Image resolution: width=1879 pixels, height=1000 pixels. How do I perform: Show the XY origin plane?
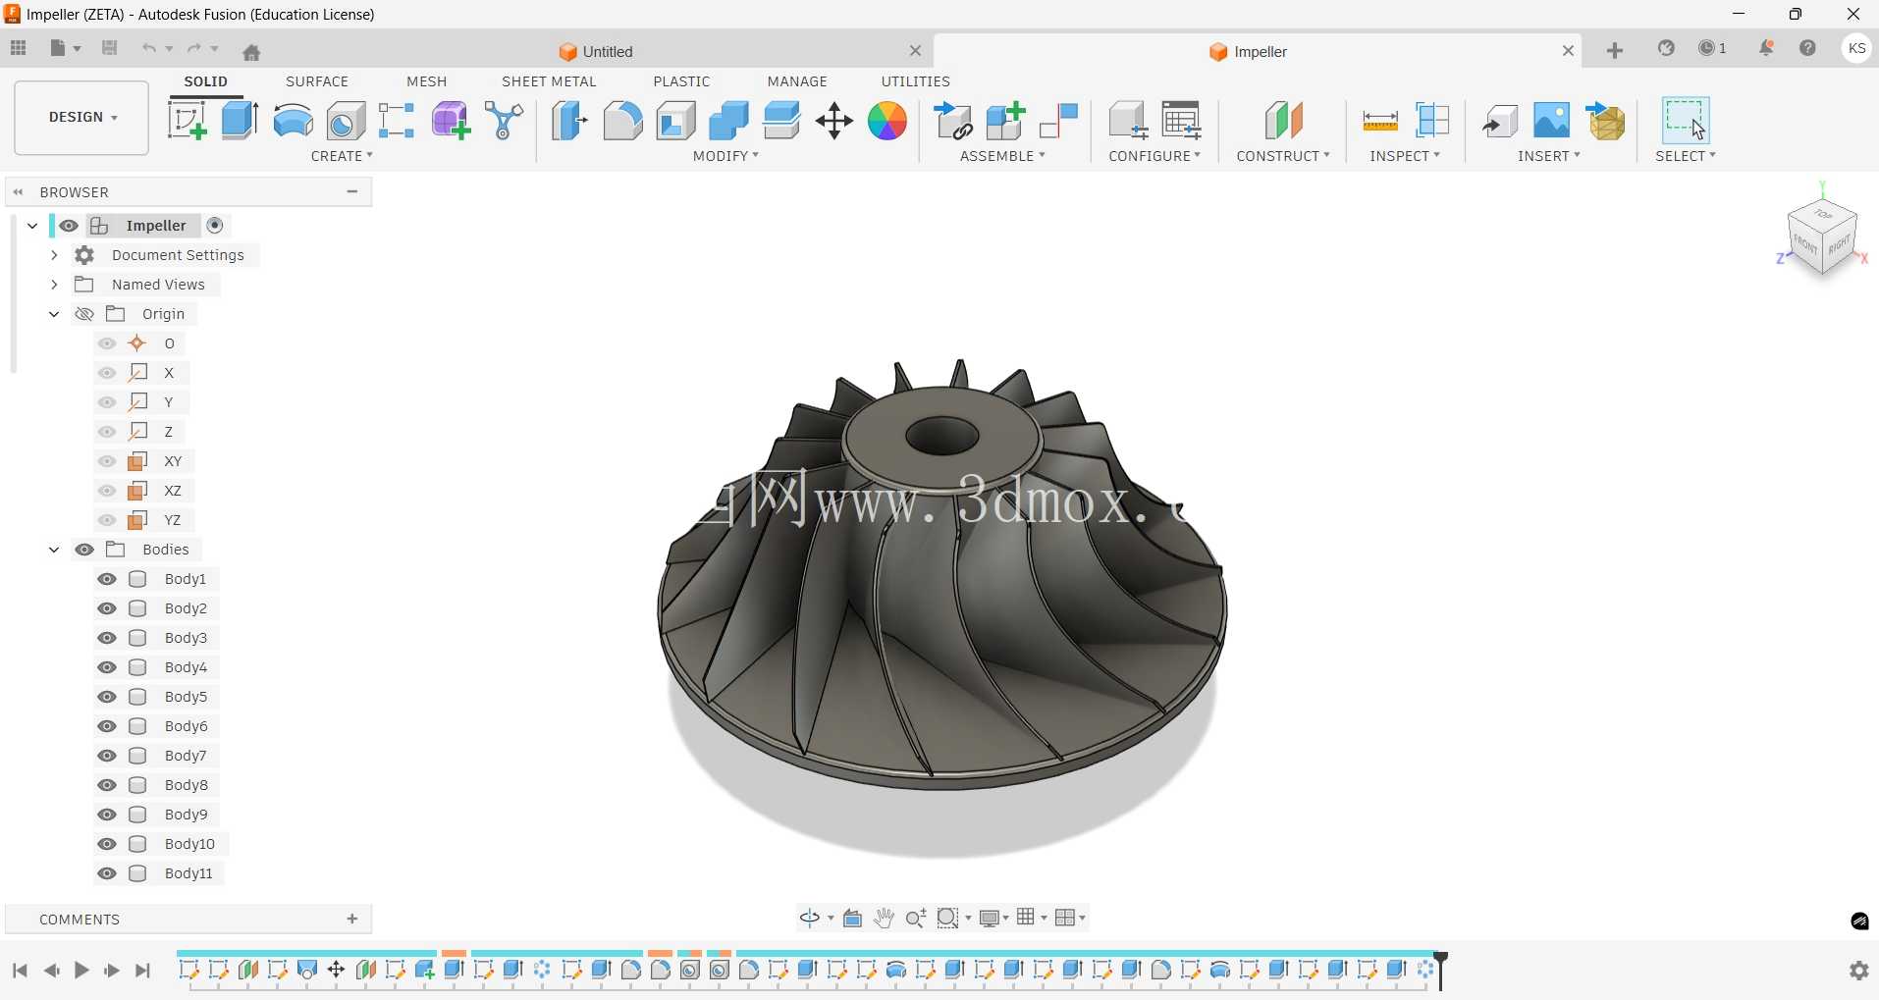coord(107,461)
